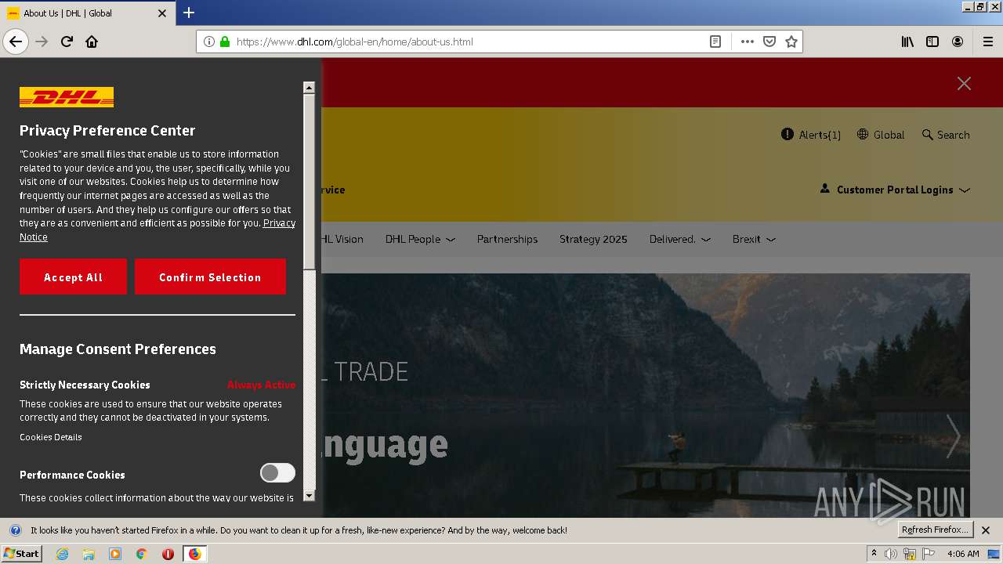The width and height of the screenshot is (1003, 564).
Task: Click the taskbar clock 4:06 AM
Action: click(x=963, y=554)
